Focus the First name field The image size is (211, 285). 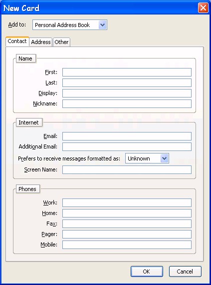(127, 72)
